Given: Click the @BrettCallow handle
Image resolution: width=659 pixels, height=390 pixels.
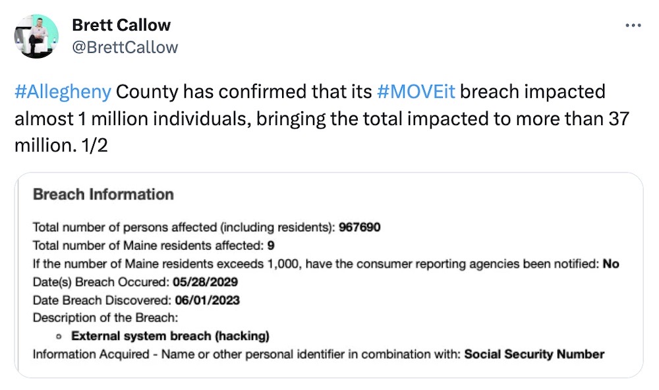Looking at the screenshot, I should pyautogui.click(x=125, y=47).
